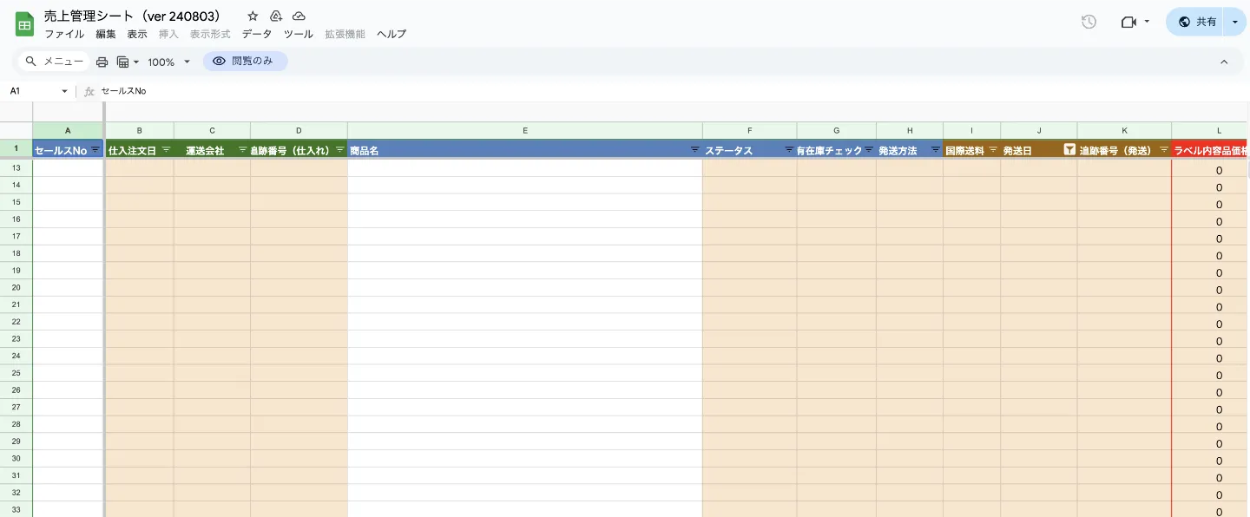
Task: Click the Google Sheets home icon
Action: point(24,24)
